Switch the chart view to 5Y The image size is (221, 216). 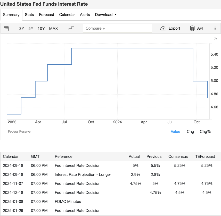pyautogui.click(x=30, y=29)
